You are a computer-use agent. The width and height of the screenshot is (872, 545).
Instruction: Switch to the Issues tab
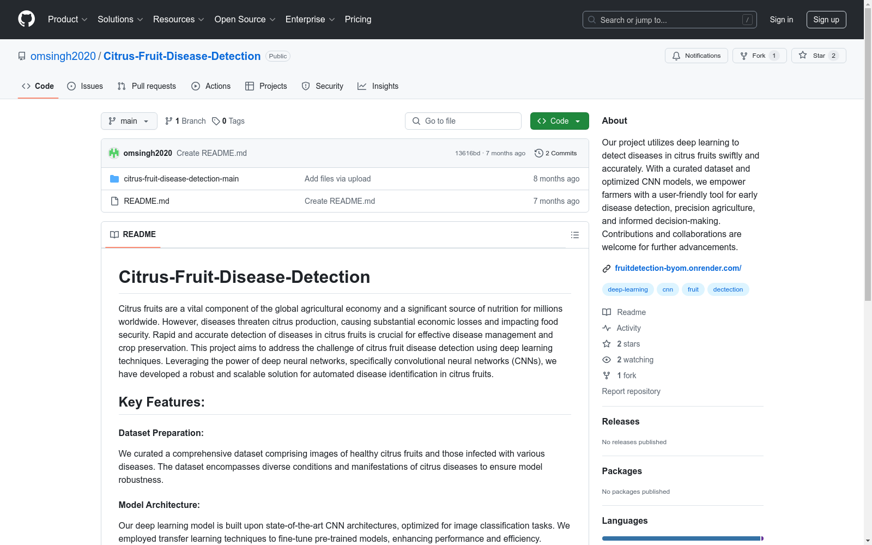point(85,86)
